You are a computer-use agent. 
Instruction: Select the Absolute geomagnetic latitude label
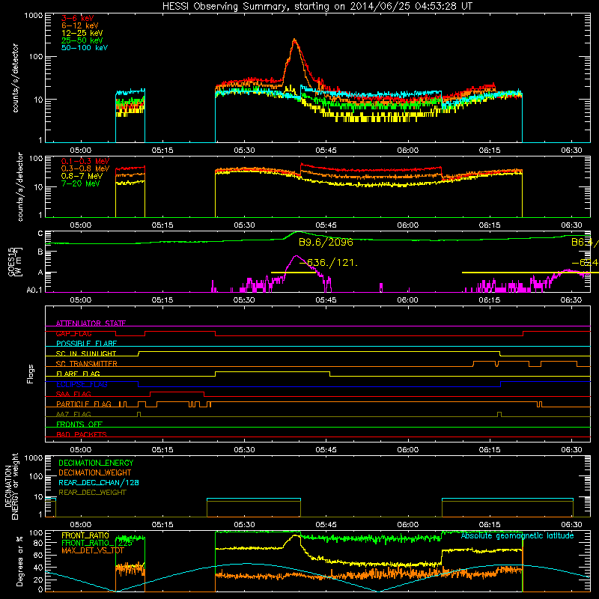click(x=517, y=535)
